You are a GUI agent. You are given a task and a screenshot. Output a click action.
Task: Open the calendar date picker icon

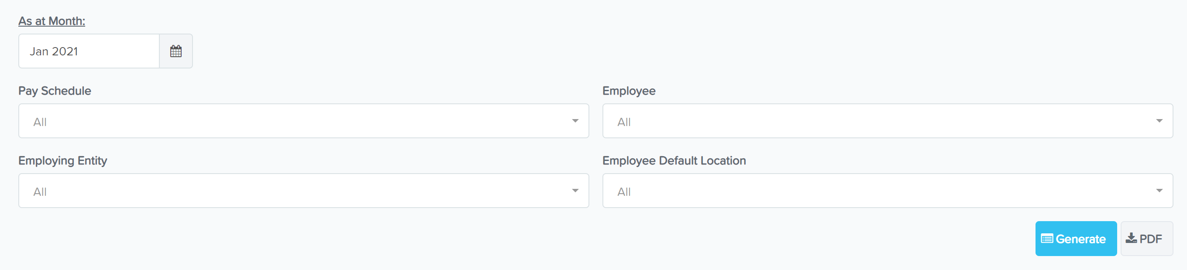tap(175, 51)
